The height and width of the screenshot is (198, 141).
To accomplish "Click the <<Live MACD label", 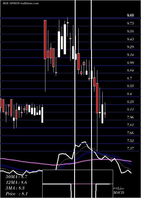I will [119, 190].
